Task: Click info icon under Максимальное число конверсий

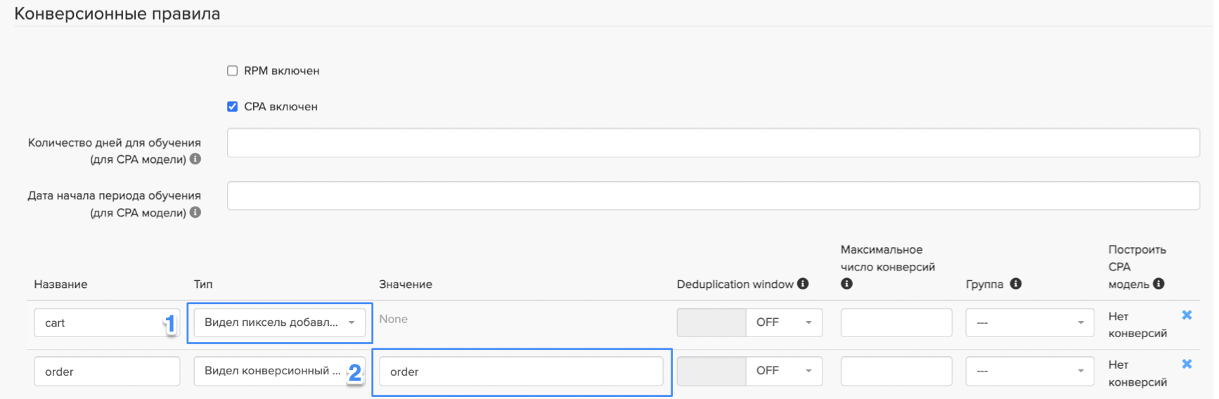Action: 846,284
